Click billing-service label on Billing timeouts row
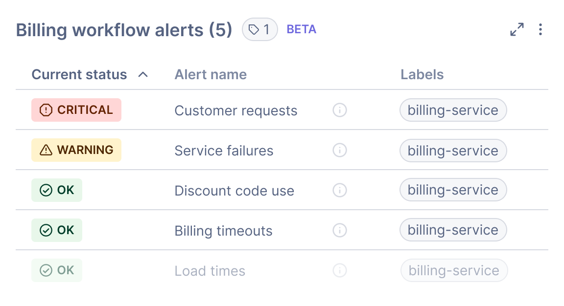 coord(453,230)
